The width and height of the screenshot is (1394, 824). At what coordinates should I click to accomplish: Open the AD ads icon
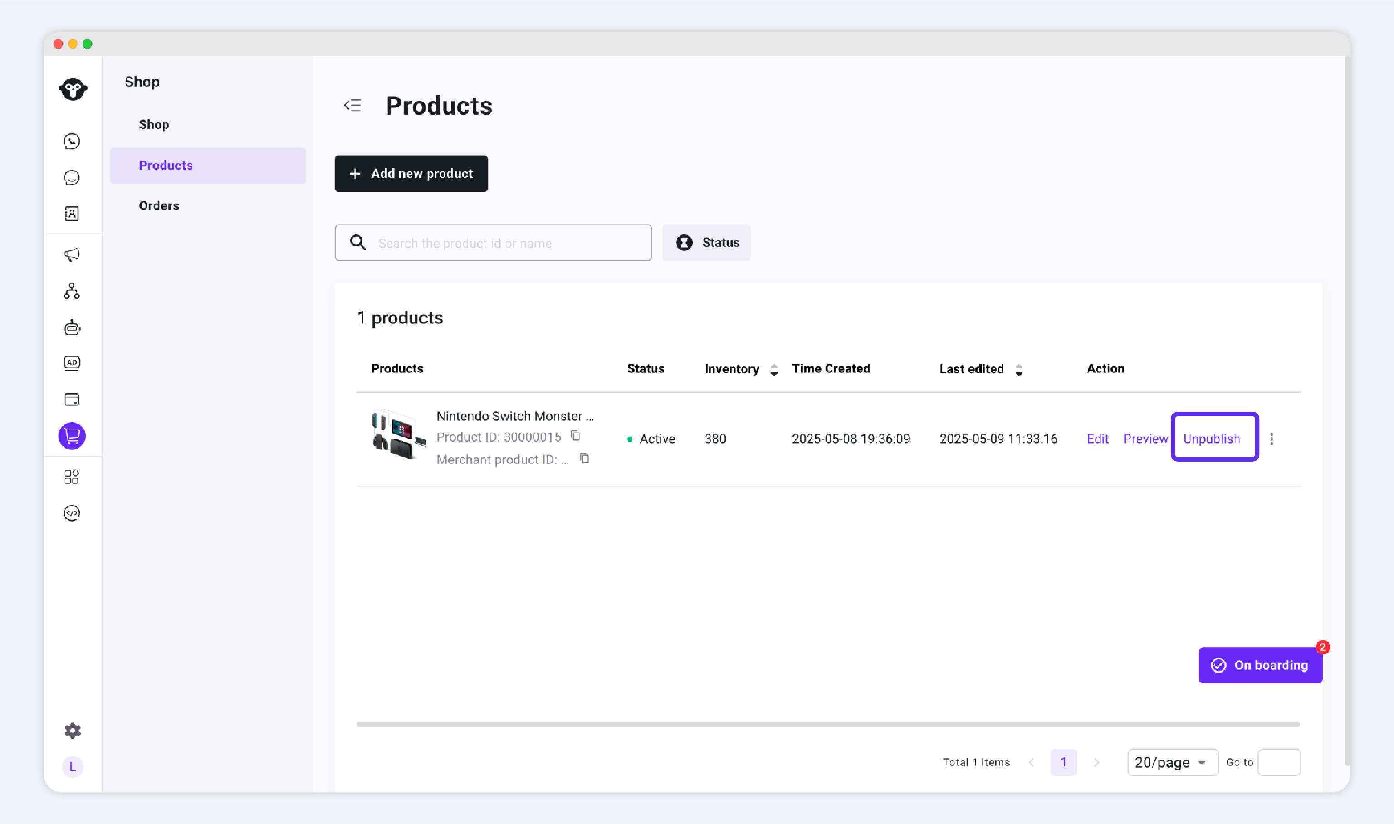pos(72,363)
